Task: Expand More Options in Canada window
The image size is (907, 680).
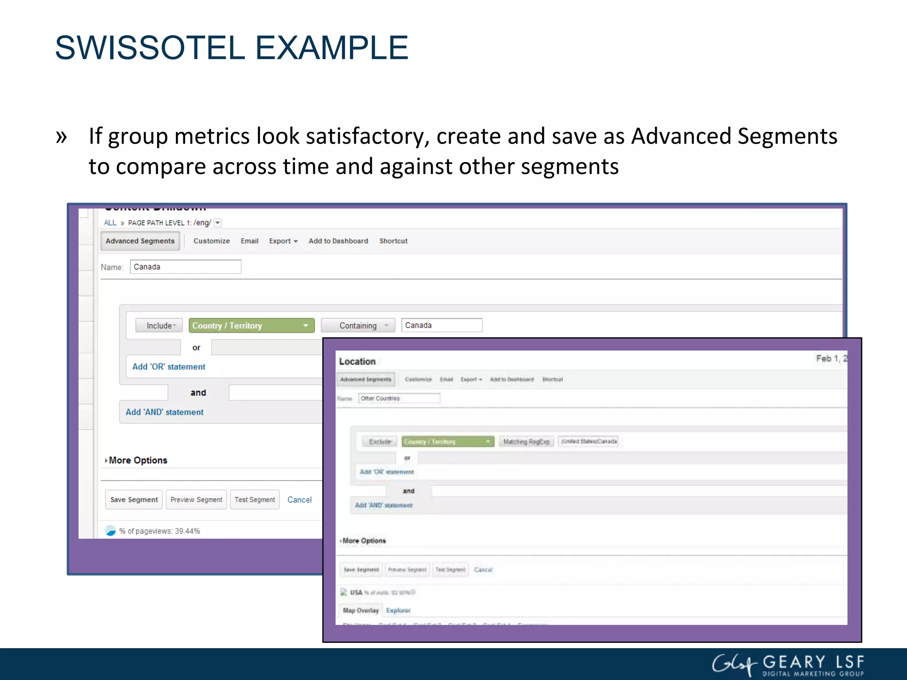Action: coord(136,460)
